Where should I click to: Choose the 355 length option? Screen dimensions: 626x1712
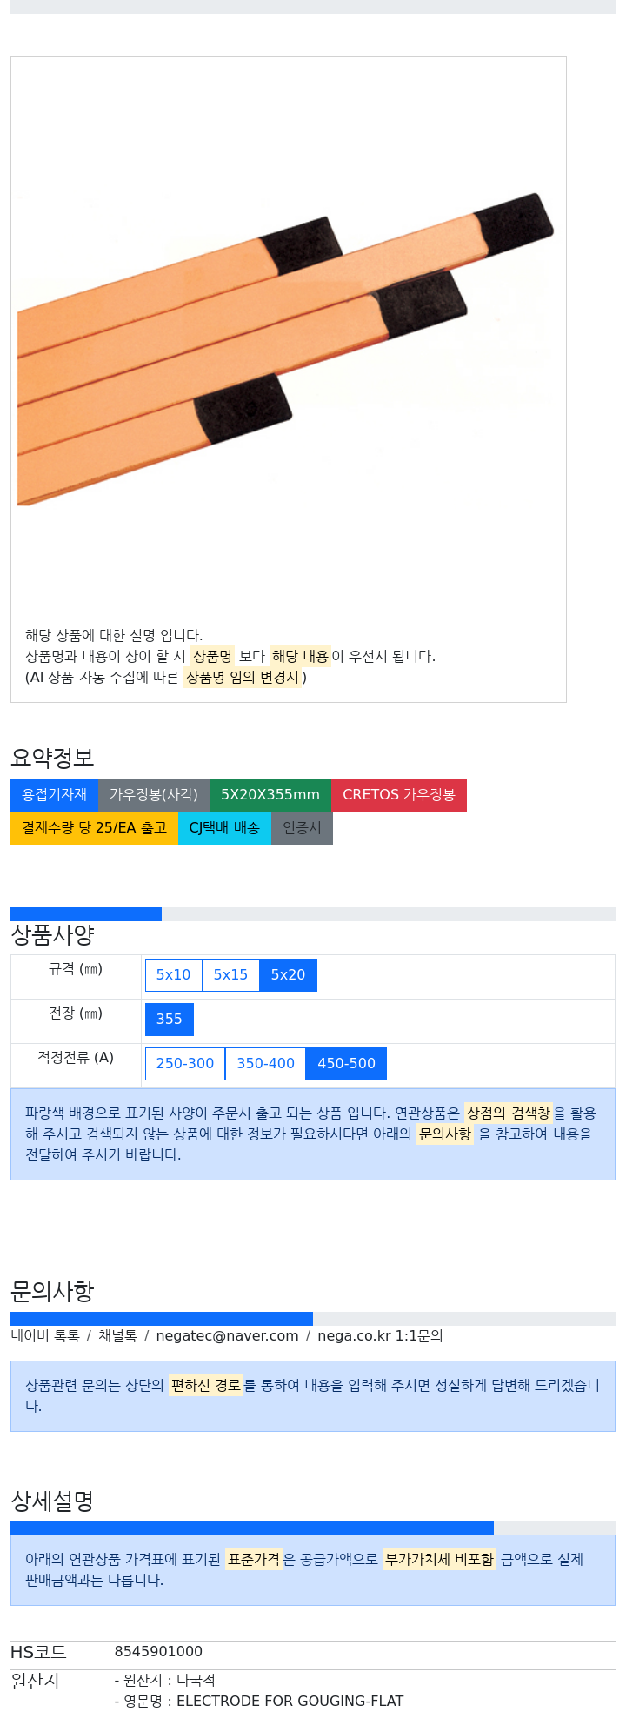[169, 1020]
